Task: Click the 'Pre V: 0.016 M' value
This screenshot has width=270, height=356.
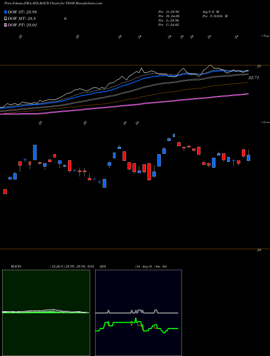Action: tap(215, 16)
